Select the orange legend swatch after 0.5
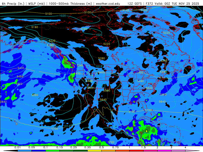203x152 pixels. [109, 151]
